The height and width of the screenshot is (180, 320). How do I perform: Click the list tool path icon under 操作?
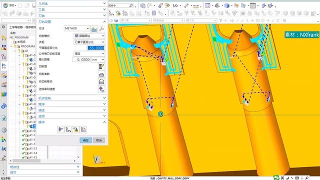[83, 129]
